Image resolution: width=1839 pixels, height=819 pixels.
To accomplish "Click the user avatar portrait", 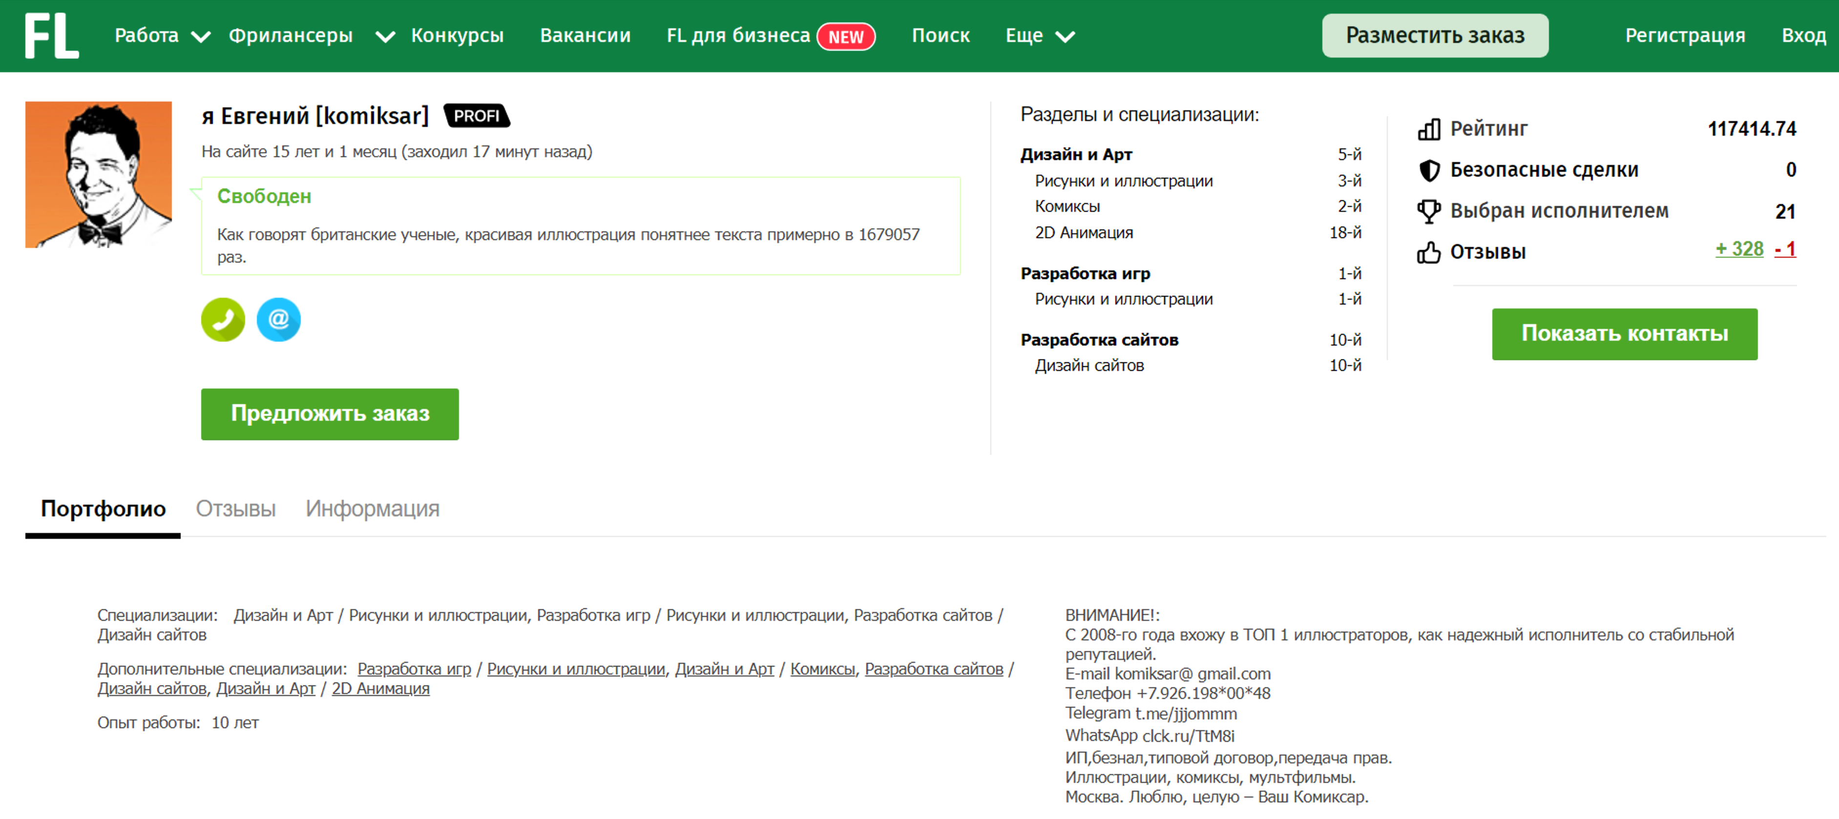I will [x=99, y=175].
